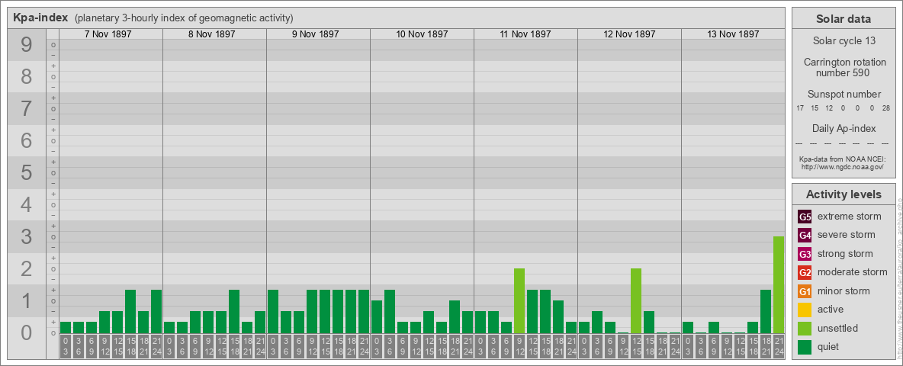Click the 'severe storm' legend label
The height and width of the screenshot is (366, 903).
847,235
